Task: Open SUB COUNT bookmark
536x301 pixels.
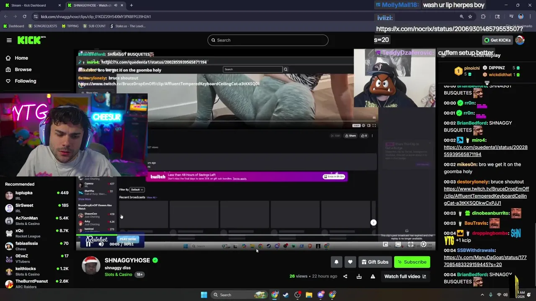Action: (x=94, y=26)
